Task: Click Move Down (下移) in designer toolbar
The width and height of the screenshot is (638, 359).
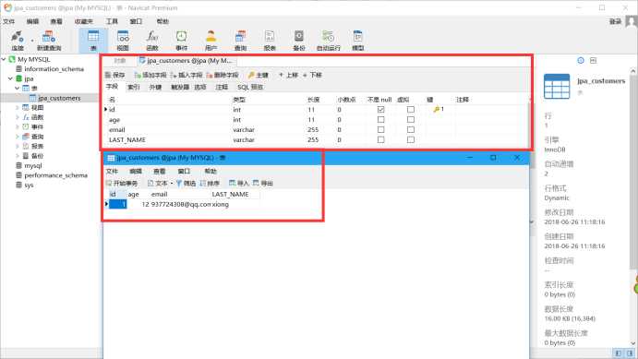Action: [312, 75]
